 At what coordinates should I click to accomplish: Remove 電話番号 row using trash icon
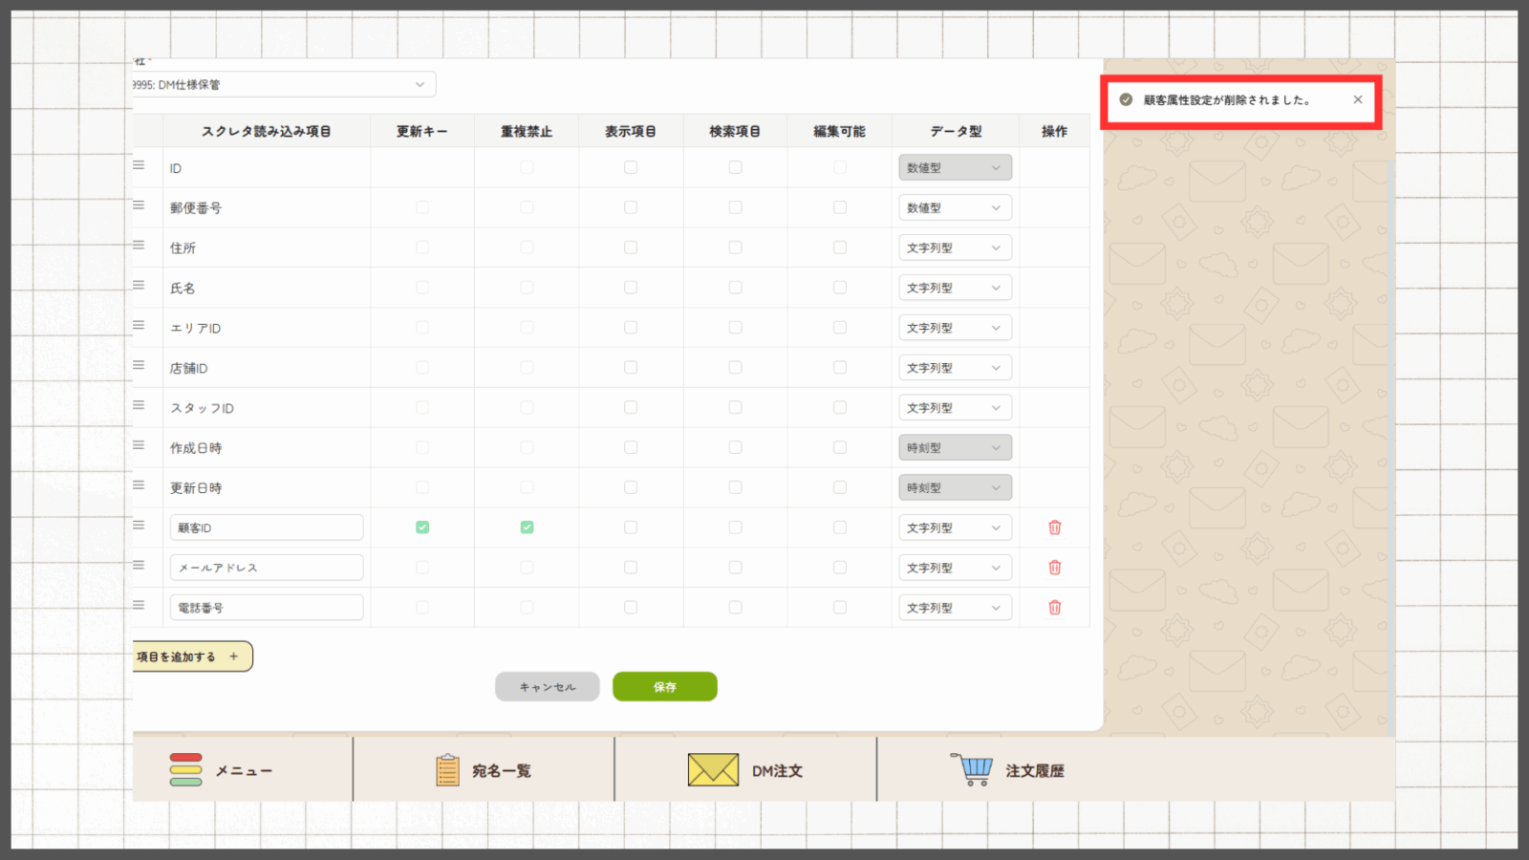[1054, 608]
